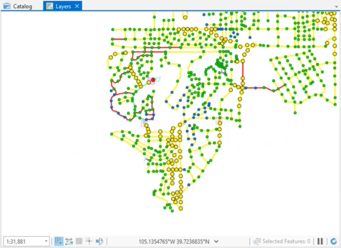Click the zoom to selected features icon

257,241
